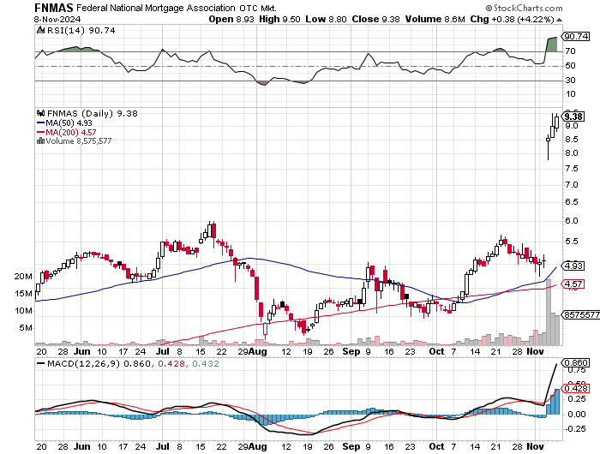Click the 'Volume 8.6M' header value
The image size is (600, 454).
click(x=435, y=19)
